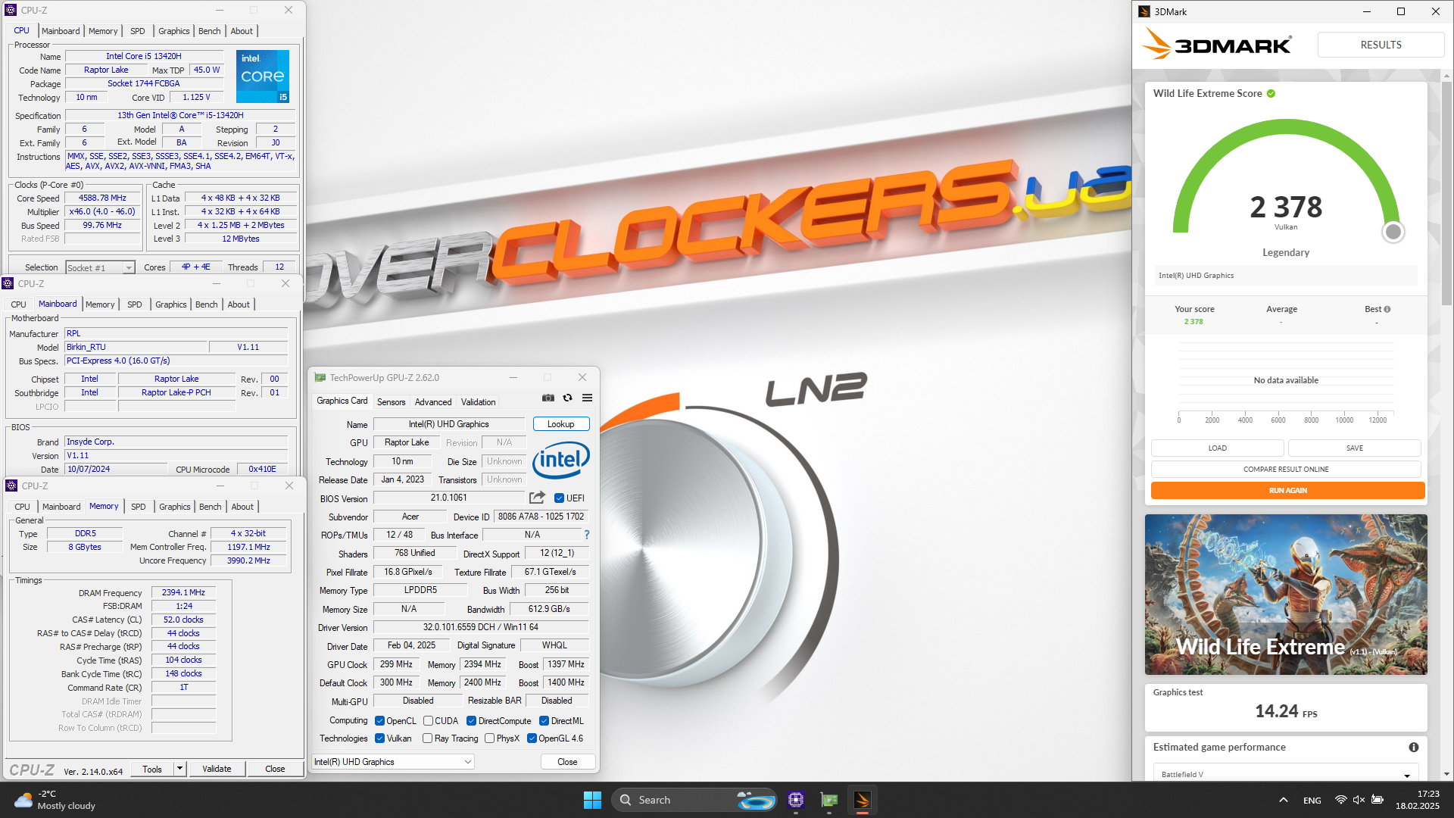Click the green verified checkmark beside score

point(1271,94)
